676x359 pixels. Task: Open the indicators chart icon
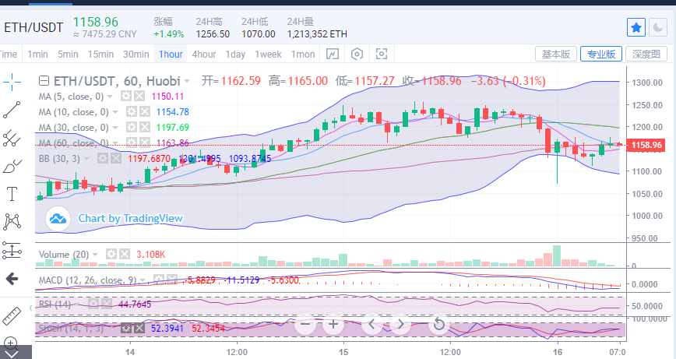click(x=333, y=55)
